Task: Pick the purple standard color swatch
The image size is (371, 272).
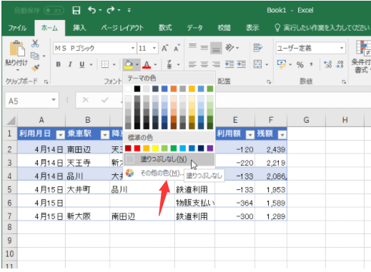Action: point(210,148)
